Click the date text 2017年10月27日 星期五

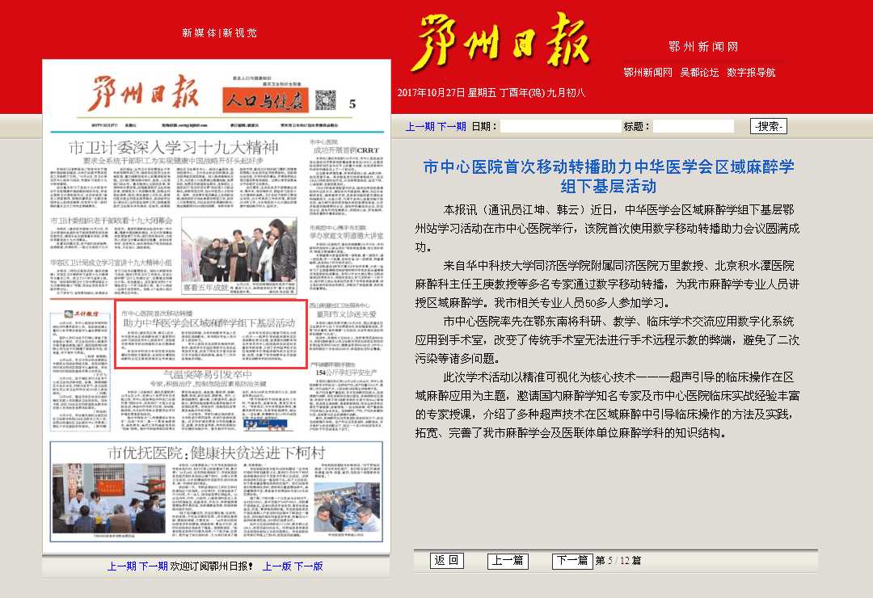click(447, 93)
